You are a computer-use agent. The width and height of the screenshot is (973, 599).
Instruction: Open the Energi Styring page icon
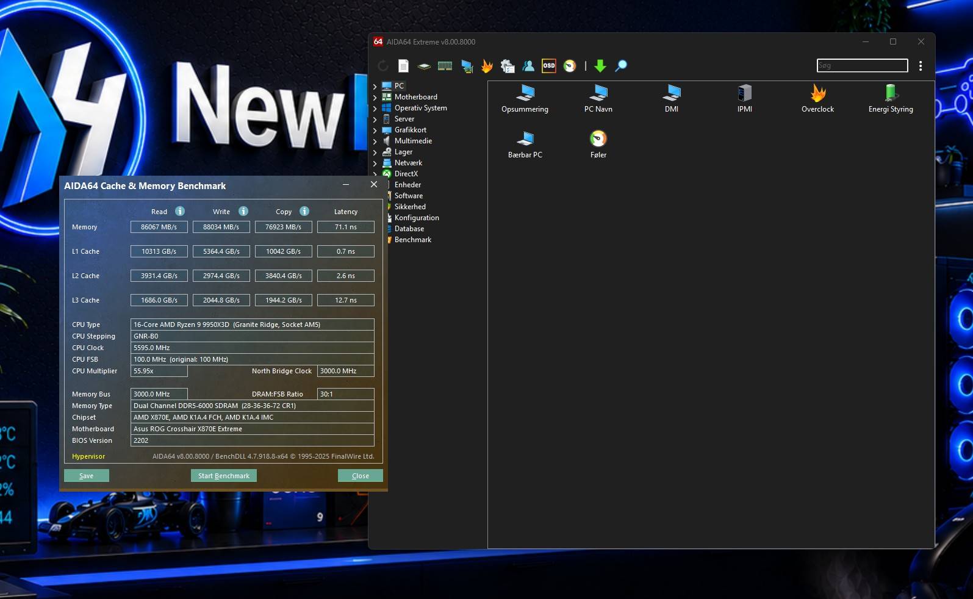tap(891, 99)
